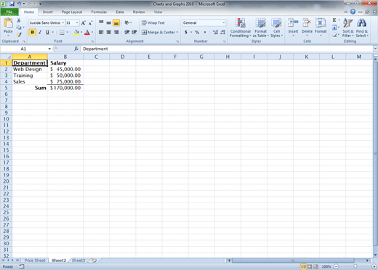The width and height of the screenshot is (378, 270).
Task: Click the yellow Fill Color button
Action: [x=76, y=32]
